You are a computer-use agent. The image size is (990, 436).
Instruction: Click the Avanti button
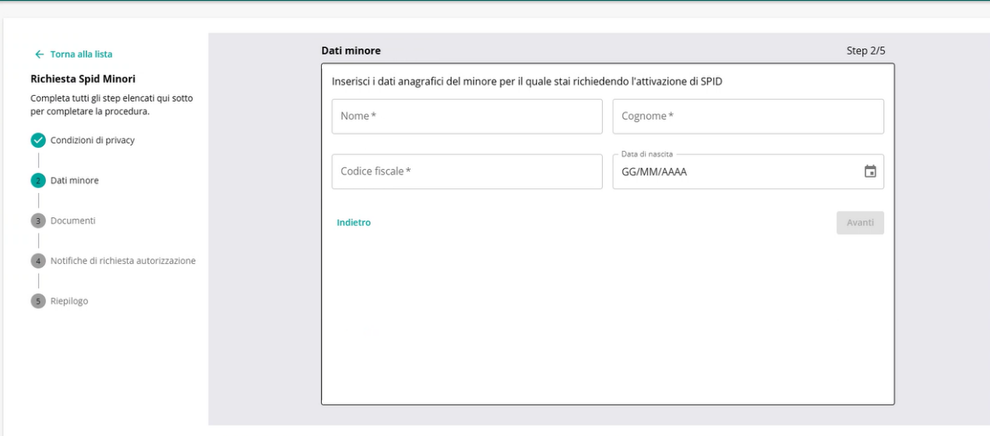pos(860,223)
